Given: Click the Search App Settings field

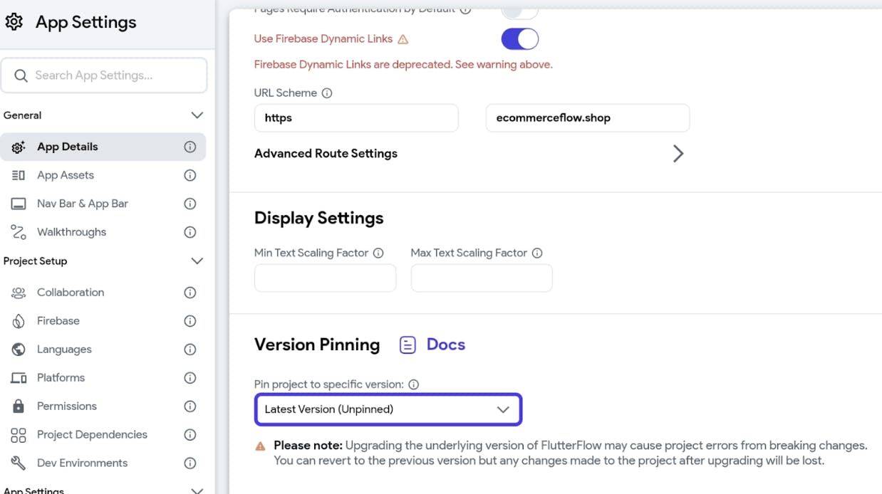Looking at the screenshot, I should coord(104,75).
